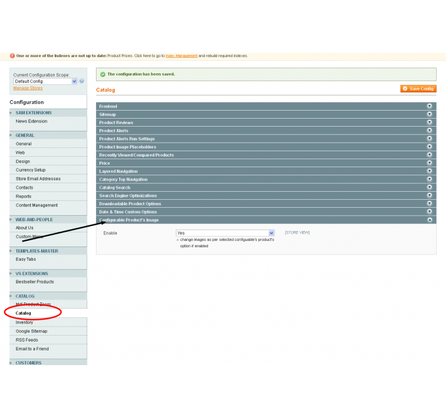446x418 pixels.
Task: Open the Web configuration tab
Action: 20,152
